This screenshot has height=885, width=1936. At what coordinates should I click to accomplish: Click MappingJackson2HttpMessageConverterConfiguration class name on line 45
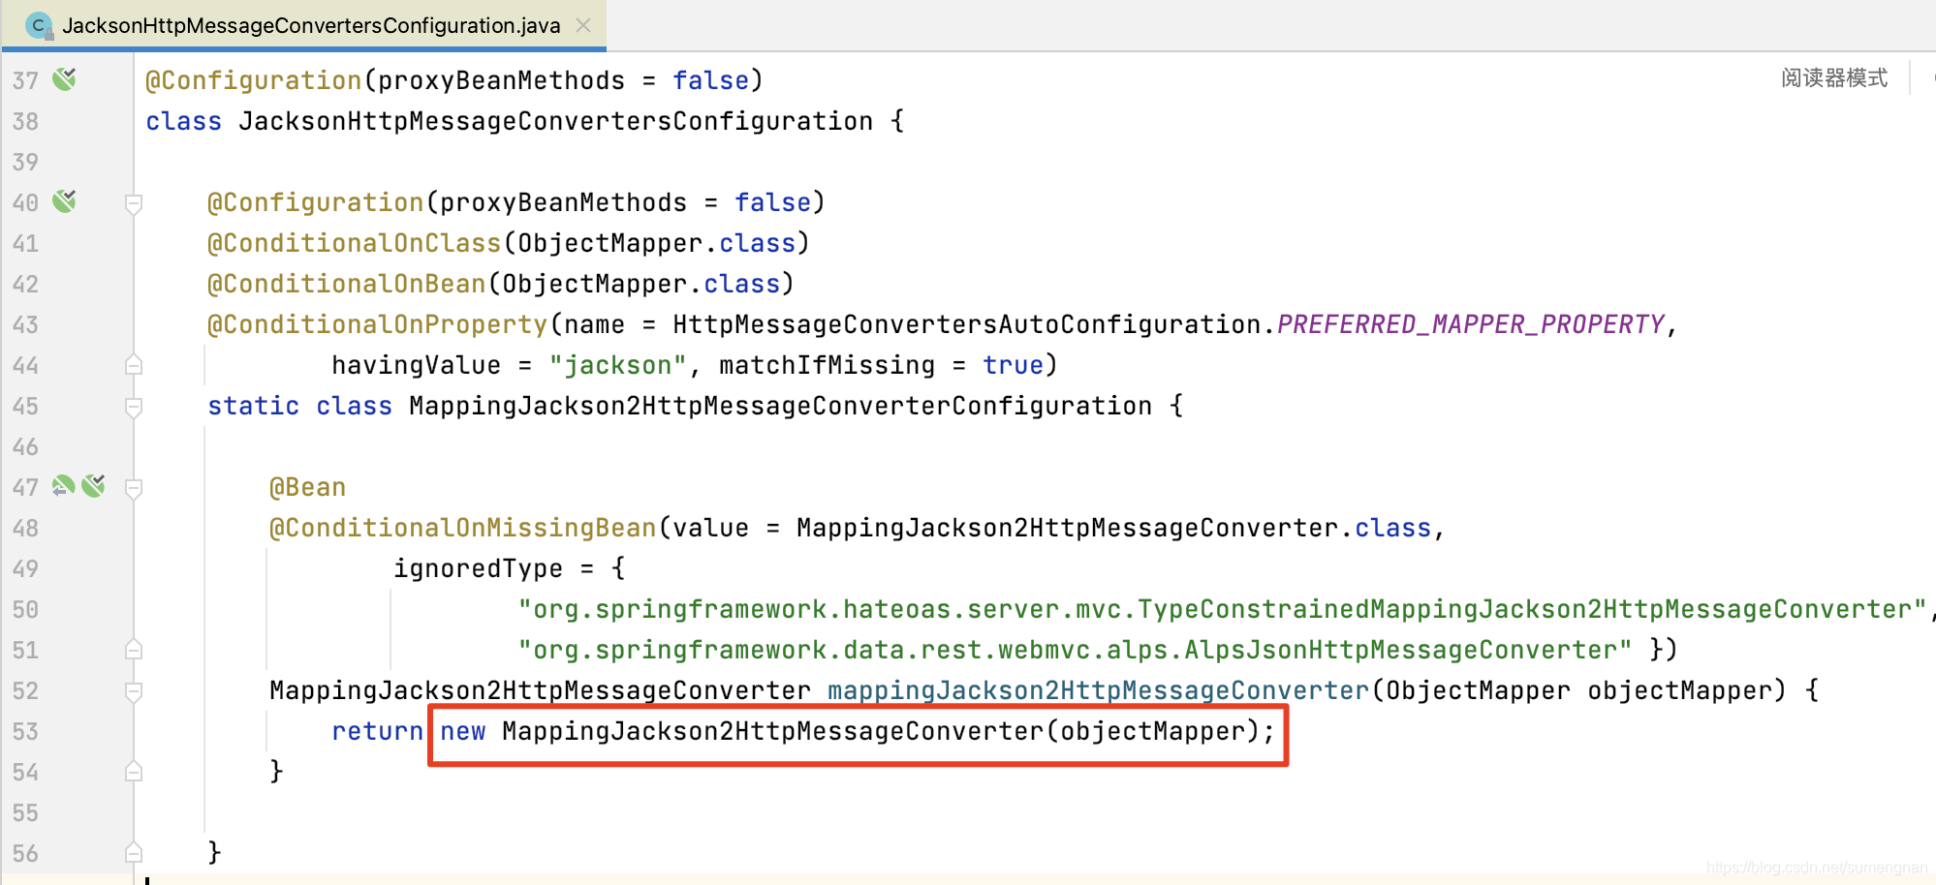[781, 406]
